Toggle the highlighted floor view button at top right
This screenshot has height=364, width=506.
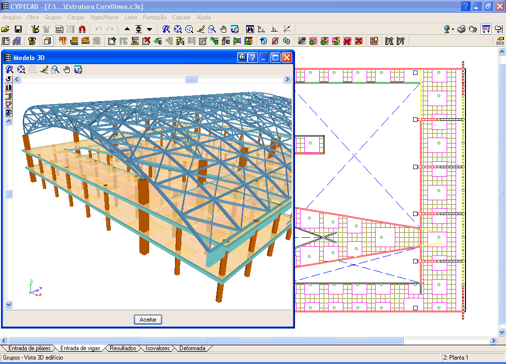486,29
